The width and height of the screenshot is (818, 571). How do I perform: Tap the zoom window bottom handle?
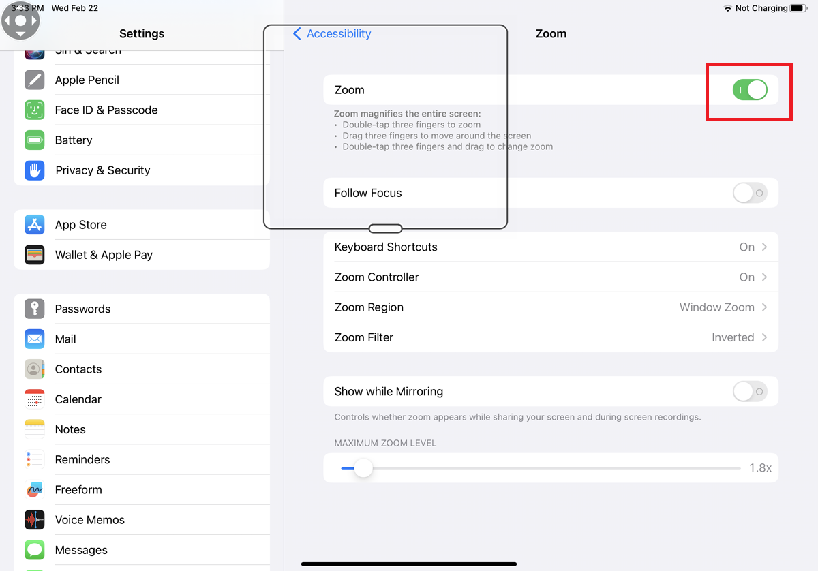pyautogui.click(x=385, y=228)
